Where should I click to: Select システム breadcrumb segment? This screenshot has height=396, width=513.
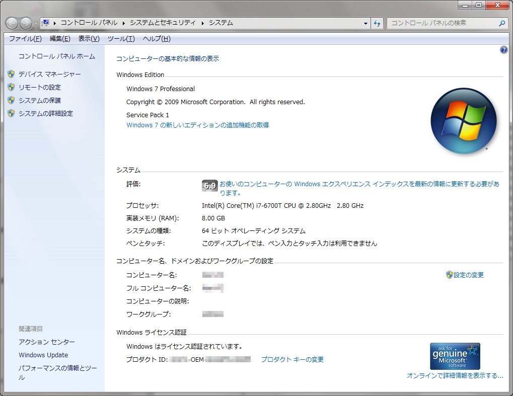(x=221, y=23)
